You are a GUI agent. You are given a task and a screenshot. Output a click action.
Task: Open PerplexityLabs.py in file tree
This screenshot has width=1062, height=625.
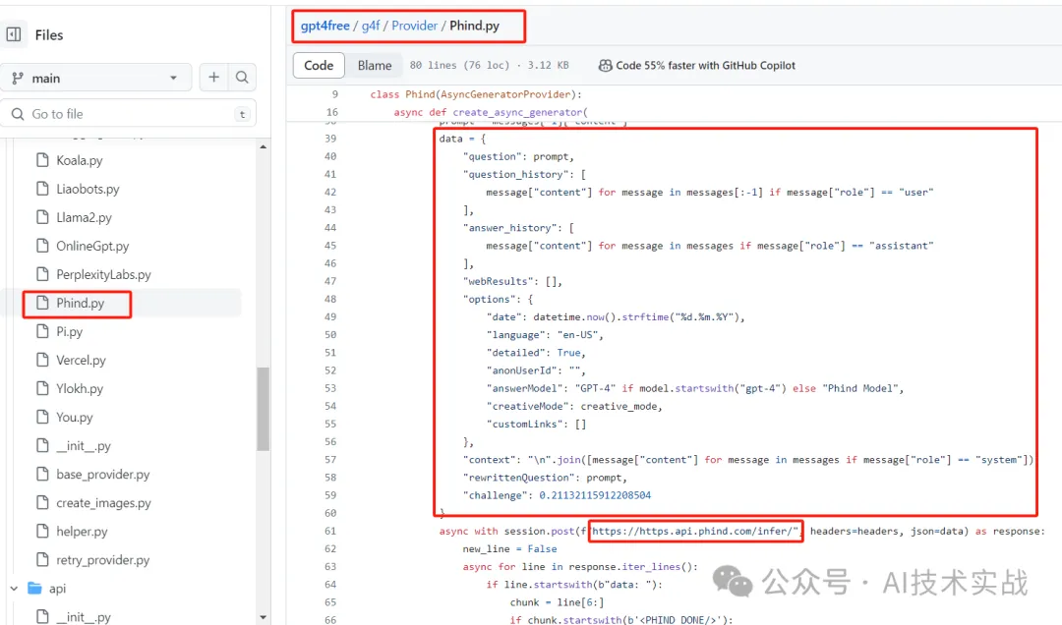click(x=103, y=274)
